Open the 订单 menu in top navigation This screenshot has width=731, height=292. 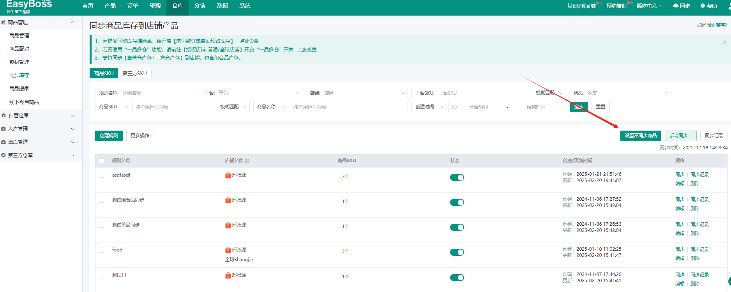(x=132, y=5)
